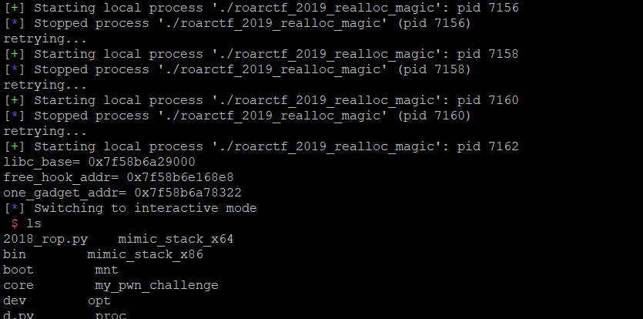Click the one_gadget_addr hex value
Screen dimensions: 643x319
[x=188, y=193]
